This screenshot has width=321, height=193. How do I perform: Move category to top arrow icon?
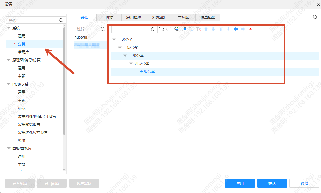[221, 29]
